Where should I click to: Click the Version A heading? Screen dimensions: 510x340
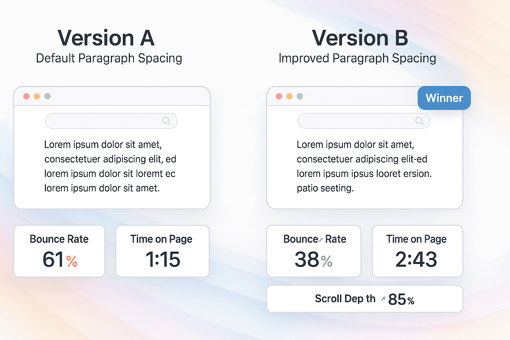106,38
